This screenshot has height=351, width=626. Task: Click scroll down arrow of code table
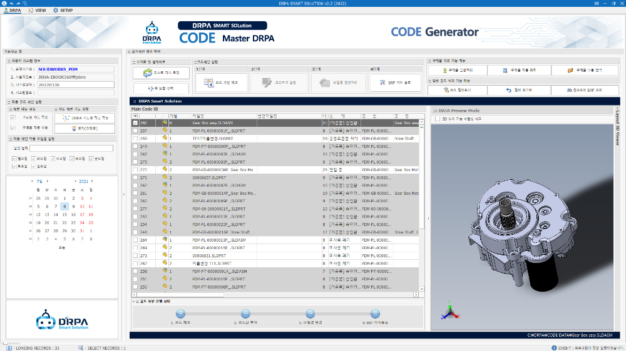[421, 289]
